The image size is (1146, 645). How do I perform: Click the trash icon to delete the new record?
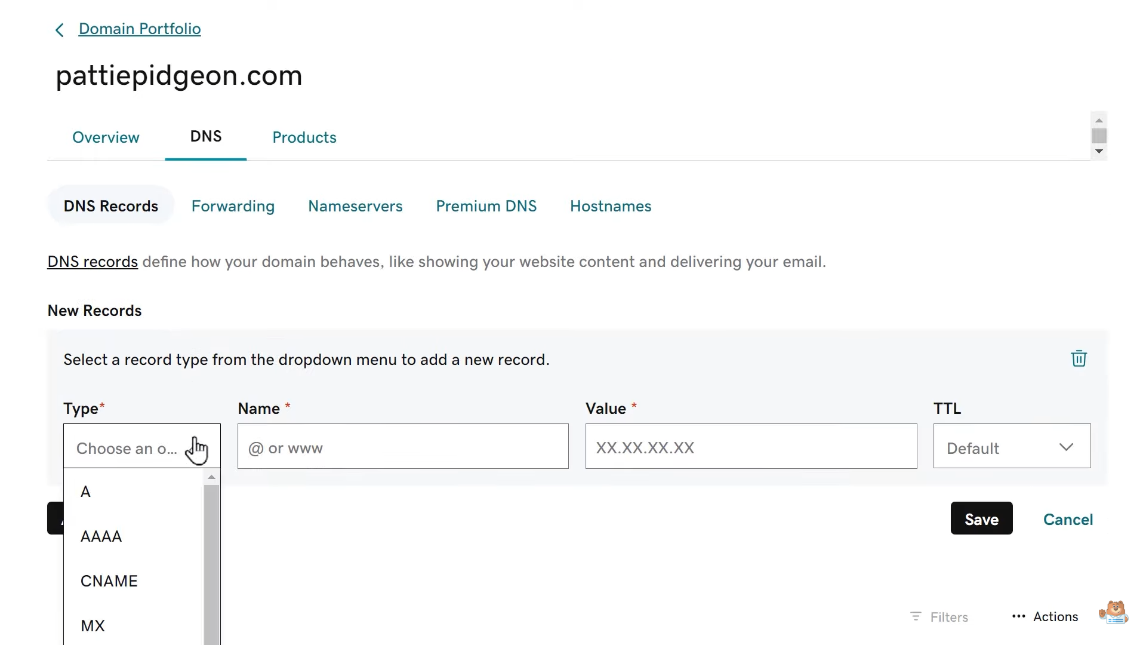[1078, 358]
